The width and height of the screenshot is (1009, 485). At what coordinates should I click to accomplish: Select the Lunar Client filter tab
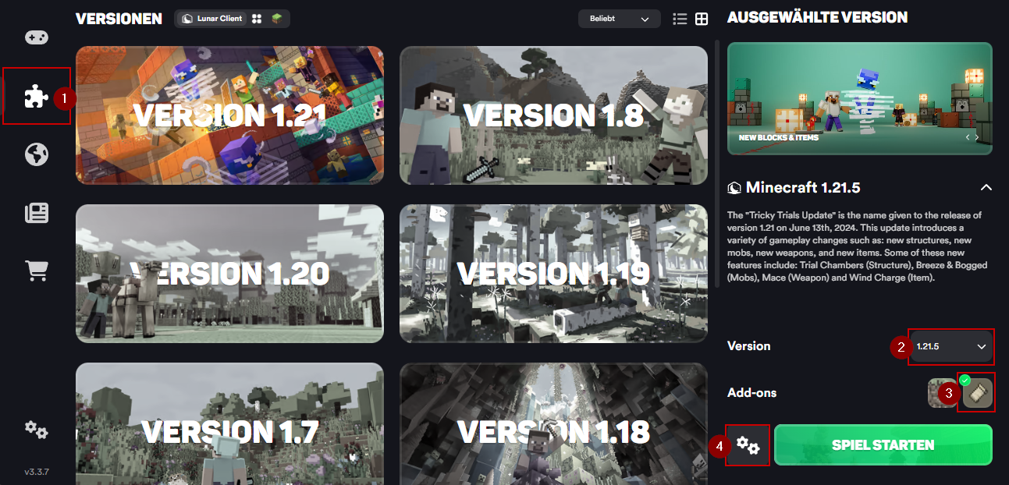[x=212, y=19]
